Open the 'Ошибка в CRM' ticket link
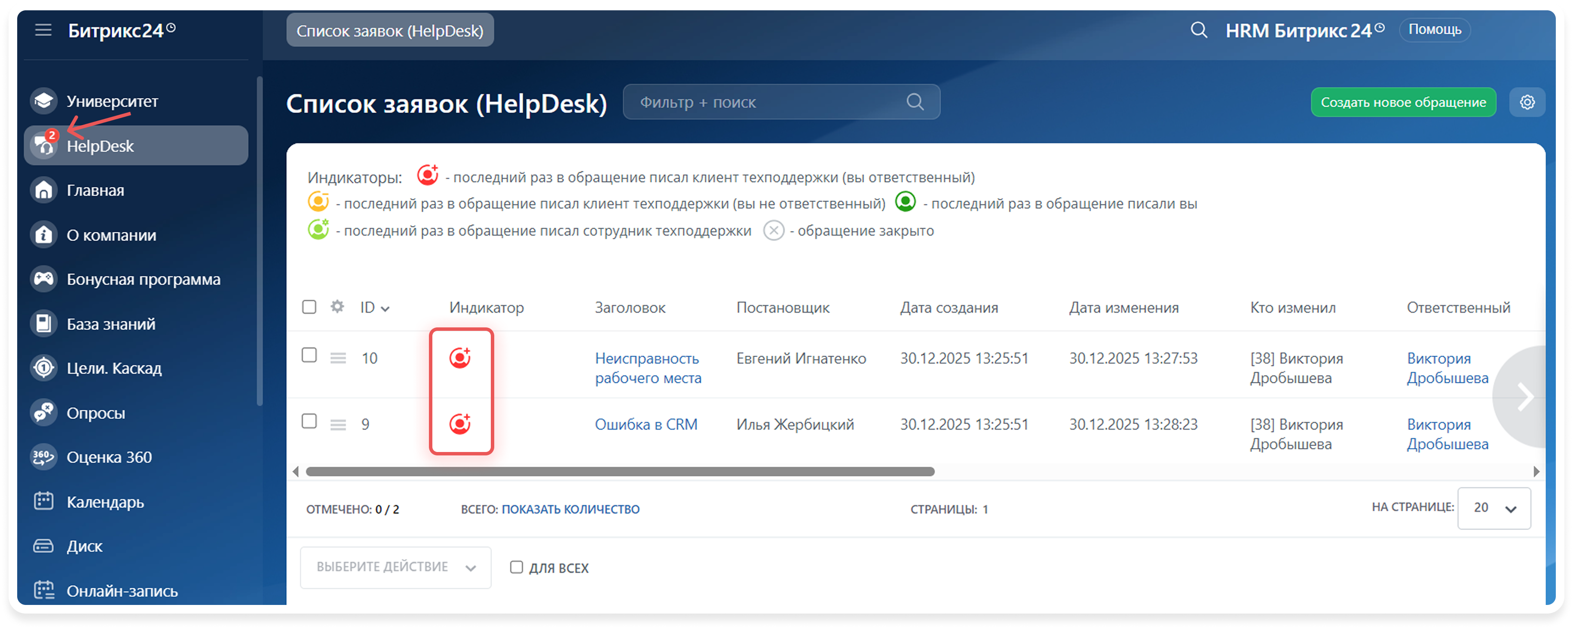 (646, 424)
